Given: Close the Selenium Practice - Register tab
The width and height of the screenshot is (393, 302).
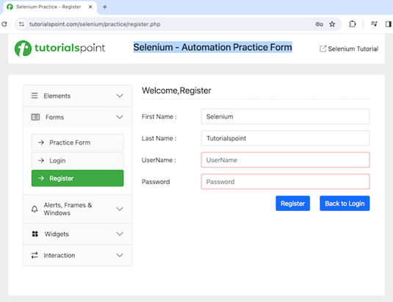Looking at the screenshot, I should (x=90, y=7).
